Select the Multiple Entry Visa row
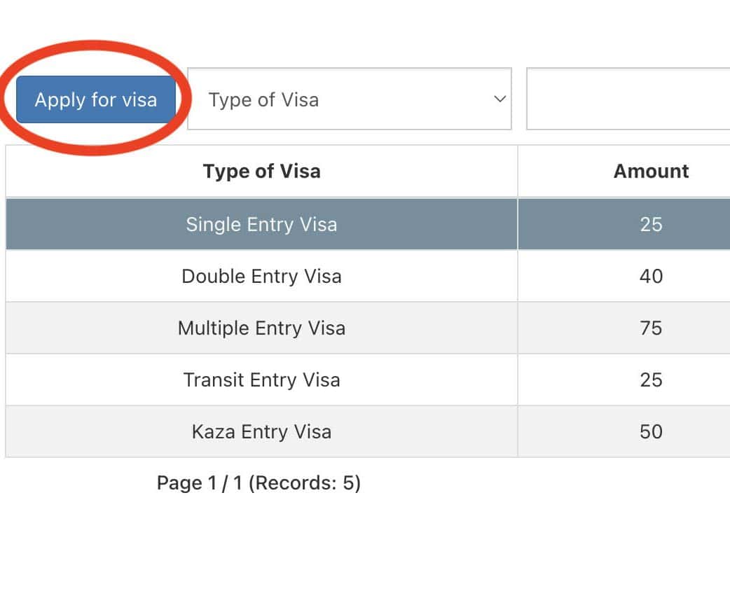 (x=261, y=328)
